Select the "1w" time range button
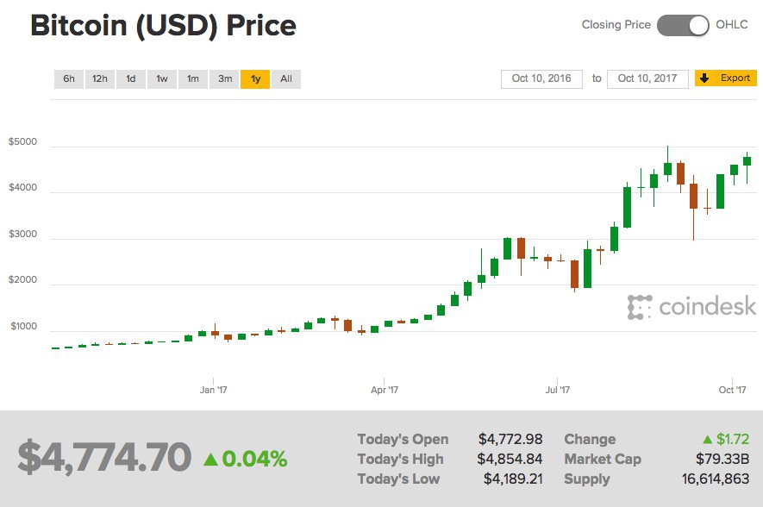 [160, 78]
